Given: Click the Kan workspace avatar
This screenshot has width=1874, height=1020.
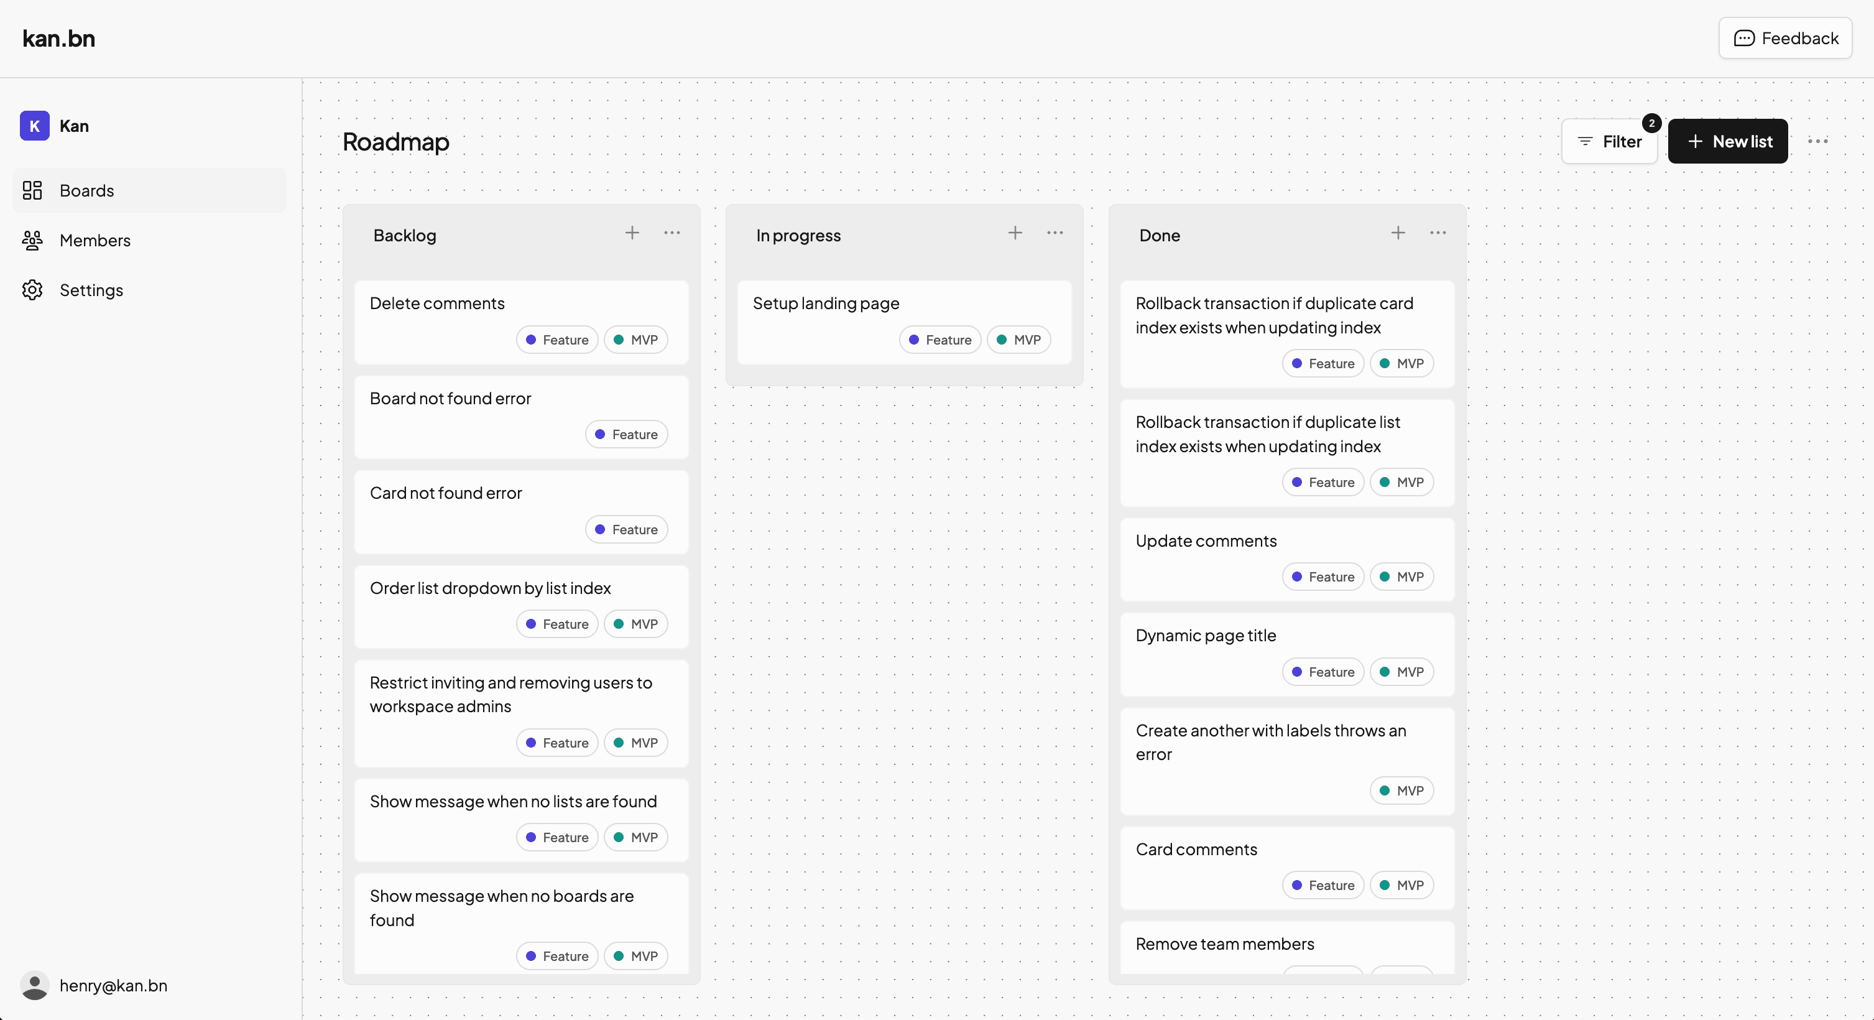Looking at the screenshot, I should pyautogui.click(x=35, y=126).
